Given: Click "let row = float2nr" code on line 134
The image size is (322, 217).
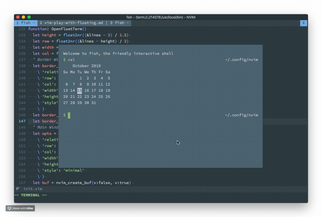Looking at the screenshot, I should tap(54, 41).
